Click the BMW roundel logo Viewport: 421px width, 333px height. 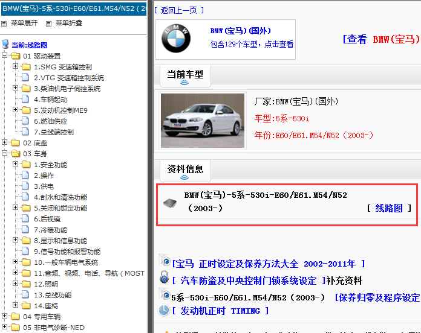(x=176, y=39)
